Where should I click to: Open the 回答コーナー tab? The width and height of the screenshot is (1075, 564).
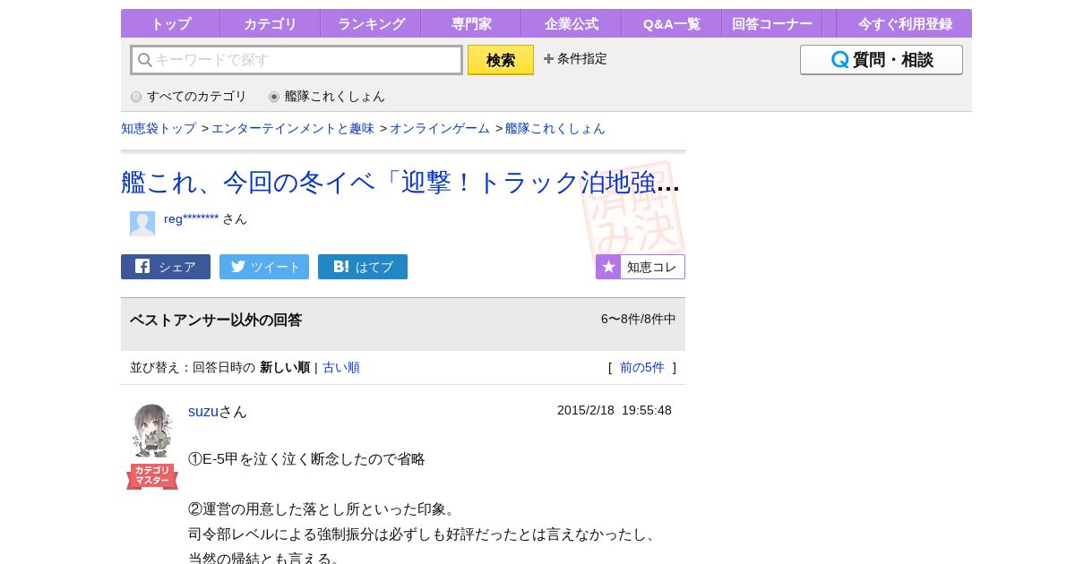[772, 23]
